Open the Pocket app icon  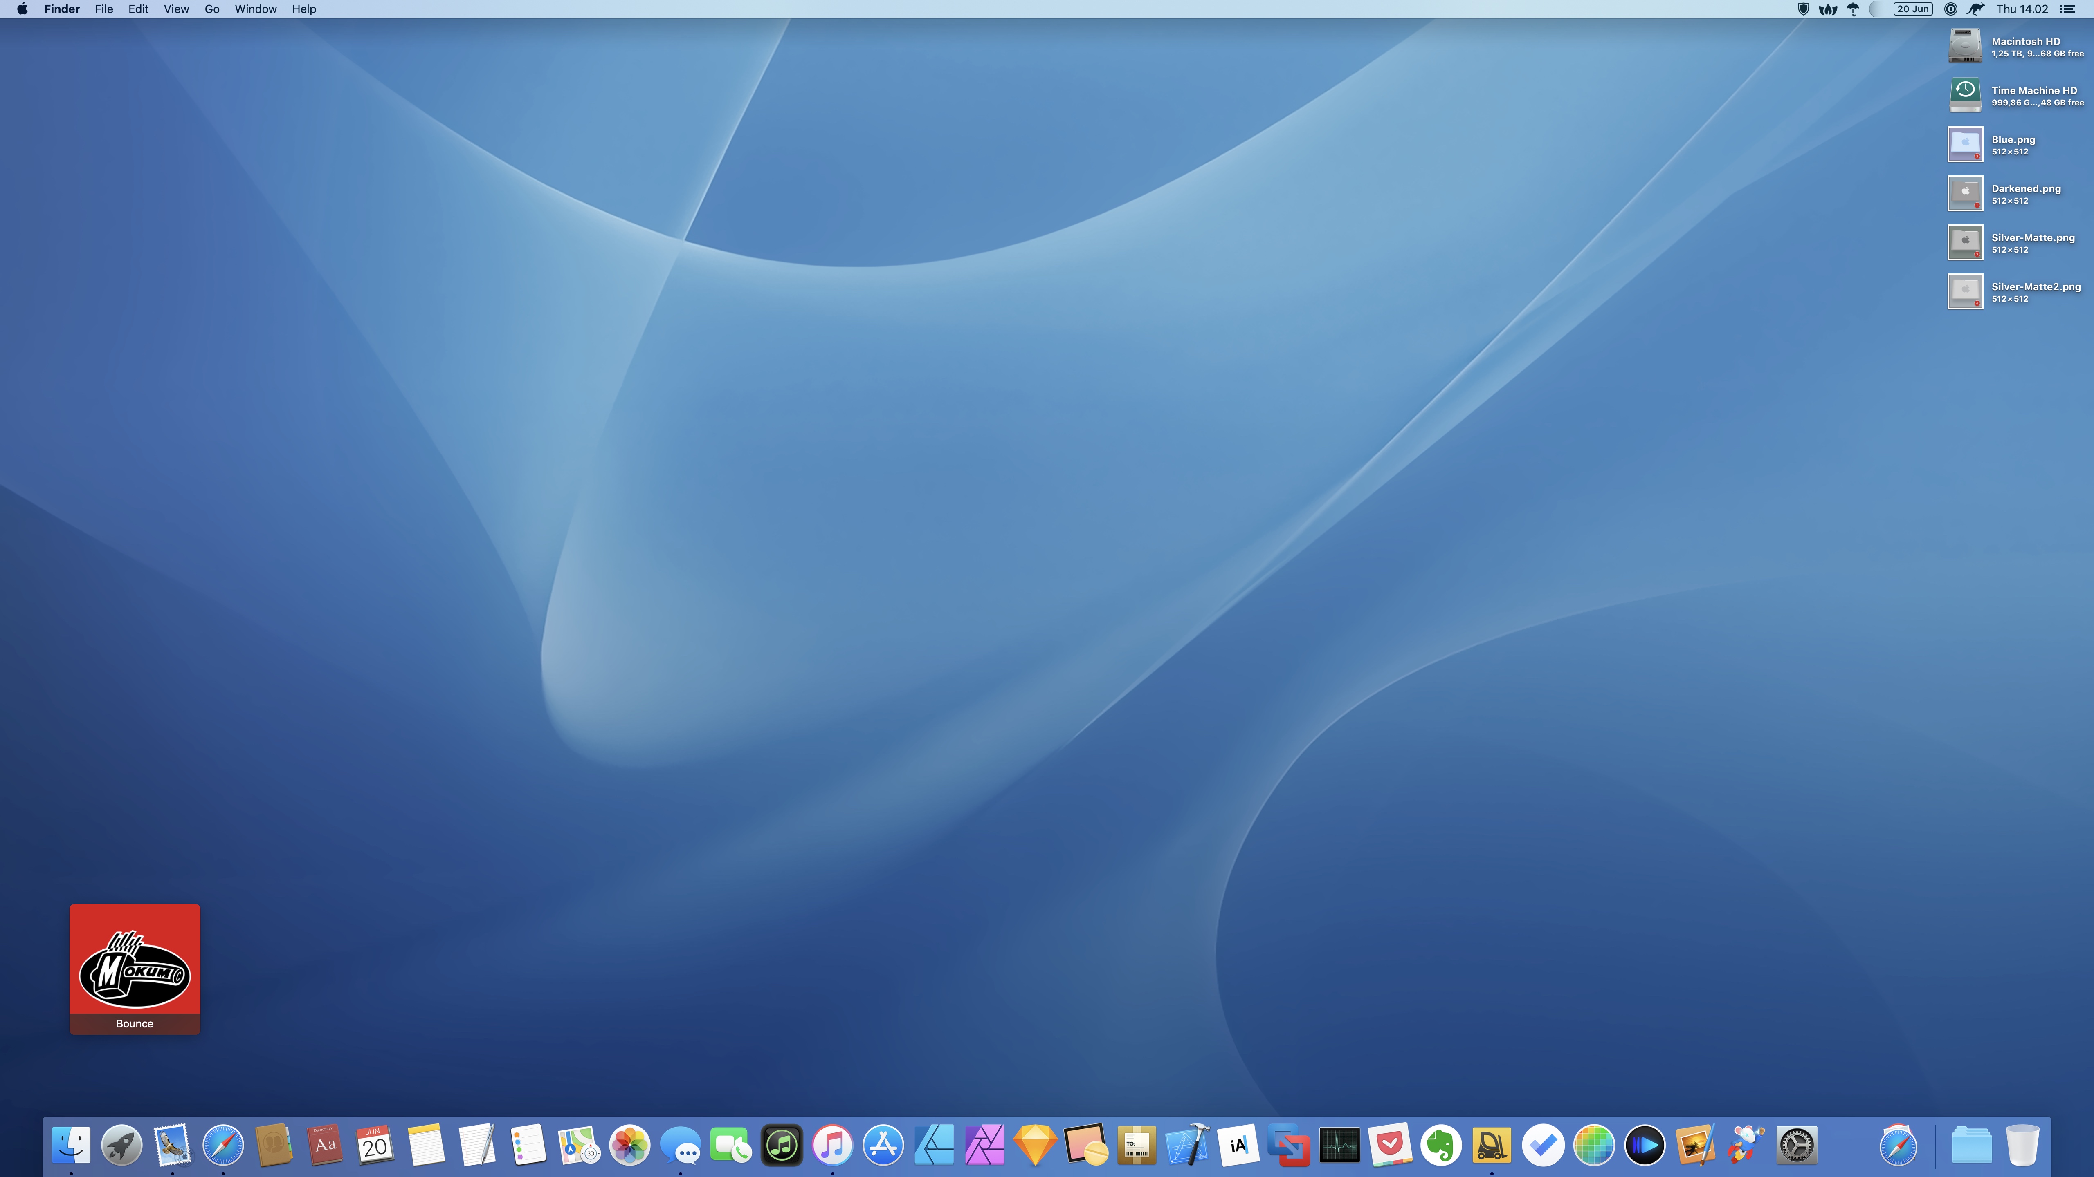click(x=1391, y=1145)
